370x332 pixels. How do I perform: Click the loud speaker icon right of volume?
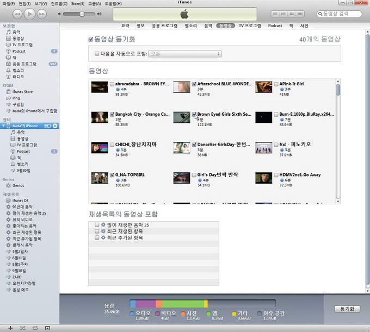click(x=100, y=14)
